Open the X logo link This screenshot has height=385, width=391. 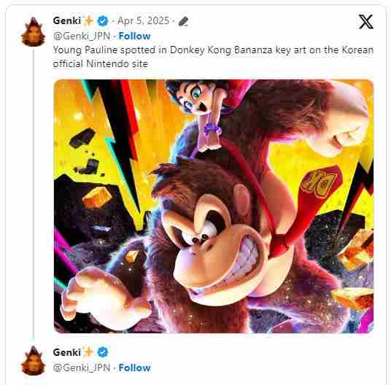click(365, 22)
